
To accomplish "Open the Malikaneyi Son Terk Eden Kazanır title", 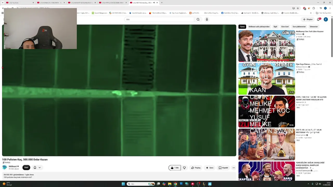I will [310, 31].
